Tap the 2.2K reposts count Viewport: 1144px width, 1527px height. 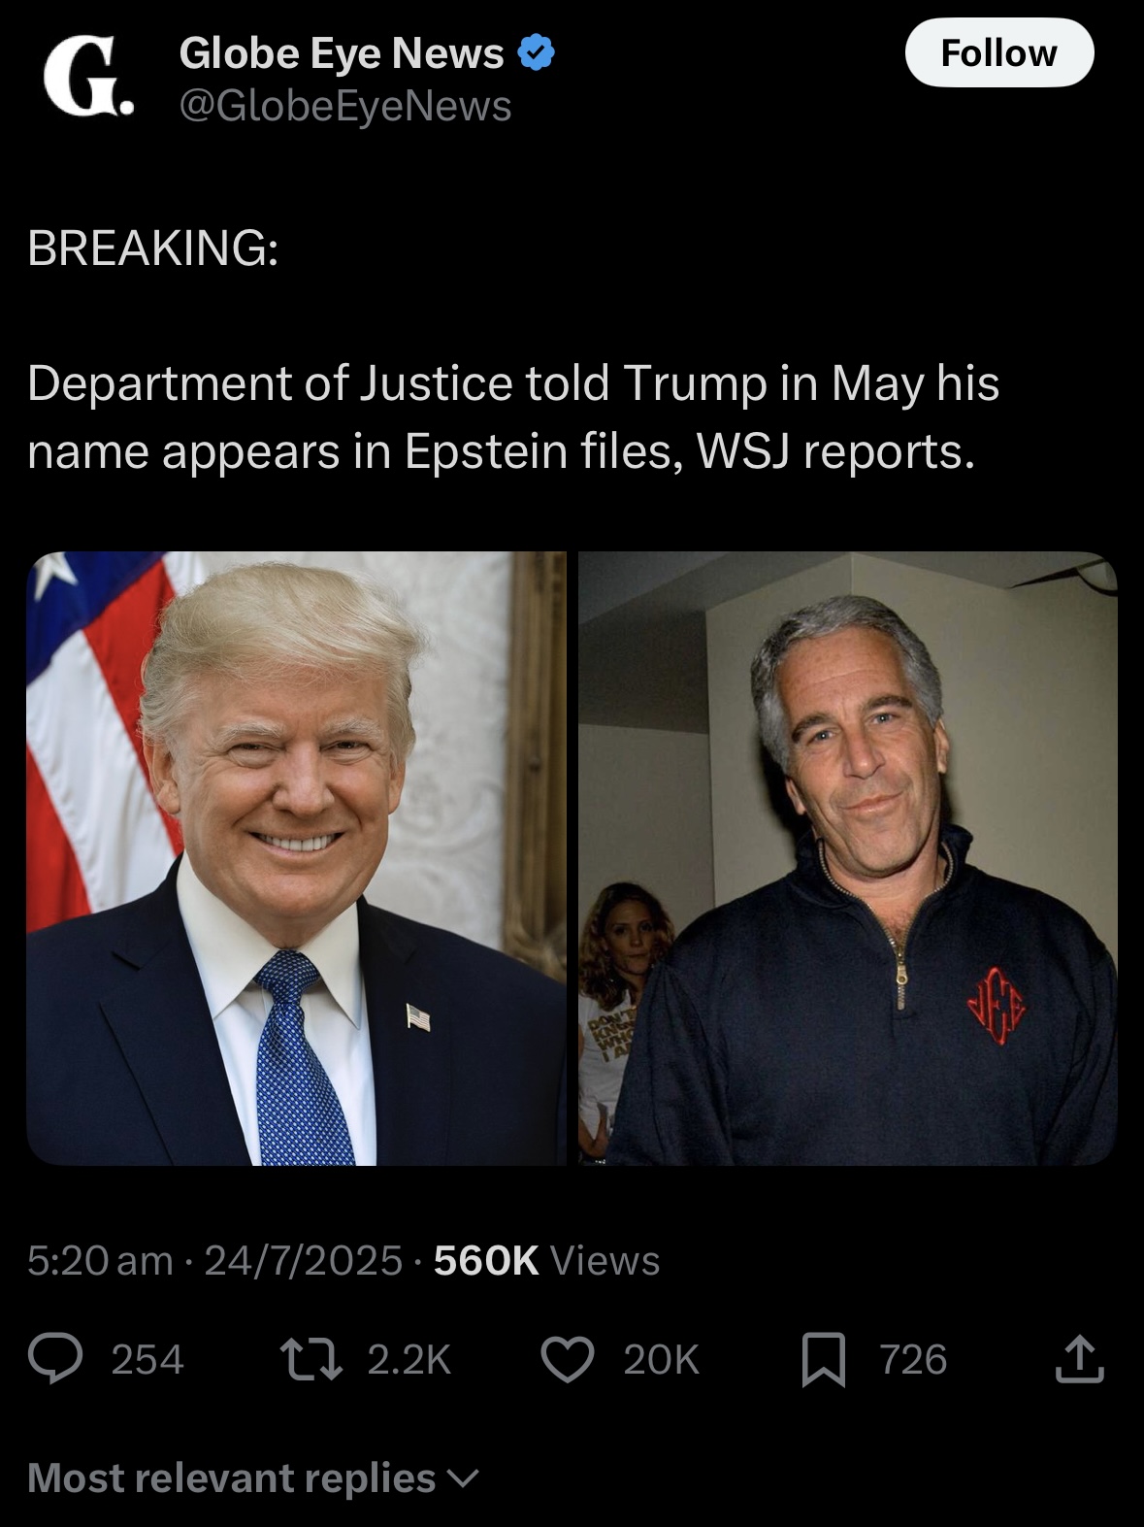(409, 1359)
